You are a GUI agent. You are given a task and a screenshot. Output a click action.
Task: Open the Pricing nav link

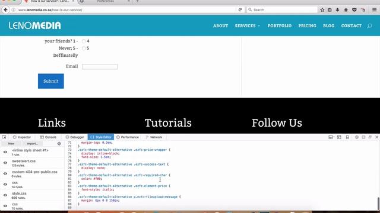pos(307,26)
